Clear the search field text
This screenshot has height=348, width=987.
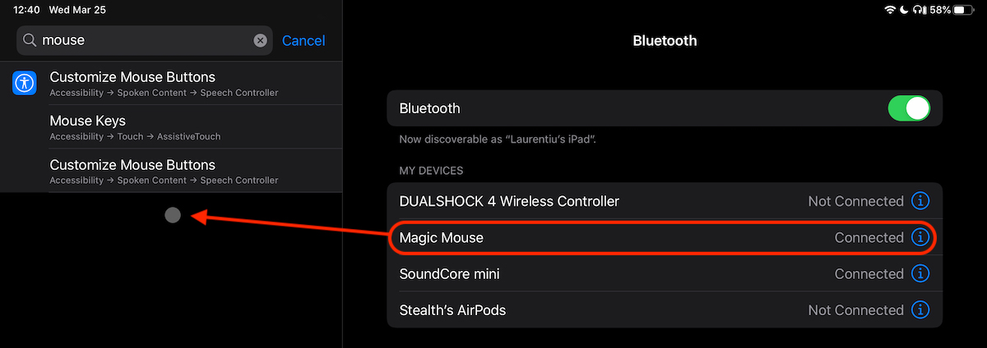point(260,40)
